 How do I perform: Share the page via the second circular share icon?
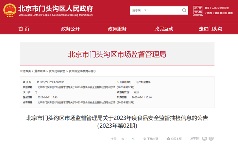[211, 138]
